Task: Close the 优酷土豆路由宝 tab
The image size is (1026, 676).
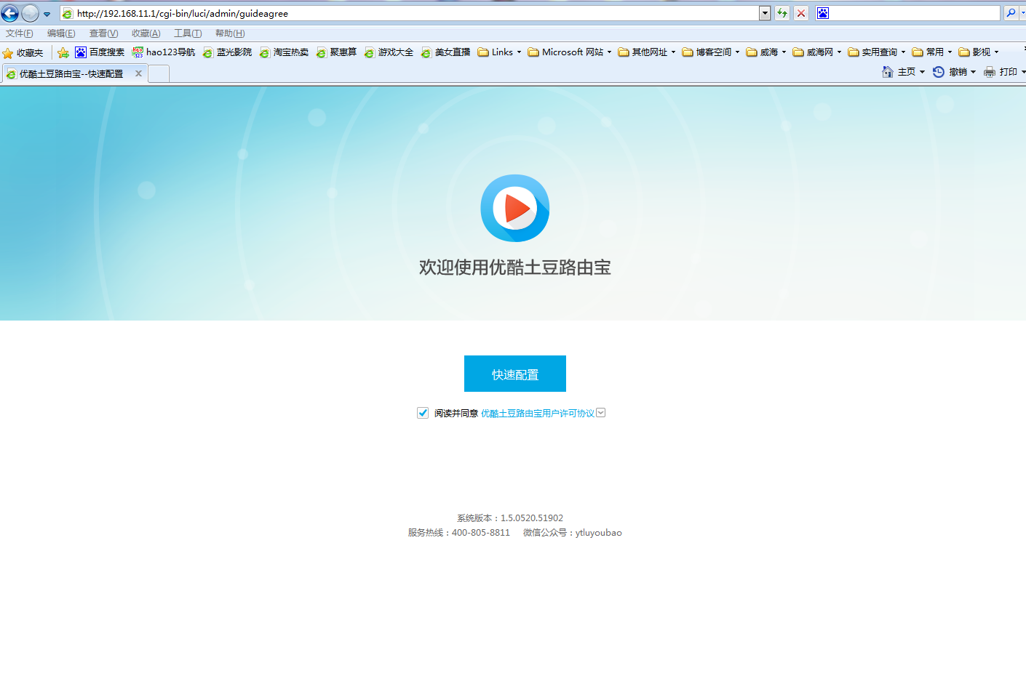Action: point(138,73)
